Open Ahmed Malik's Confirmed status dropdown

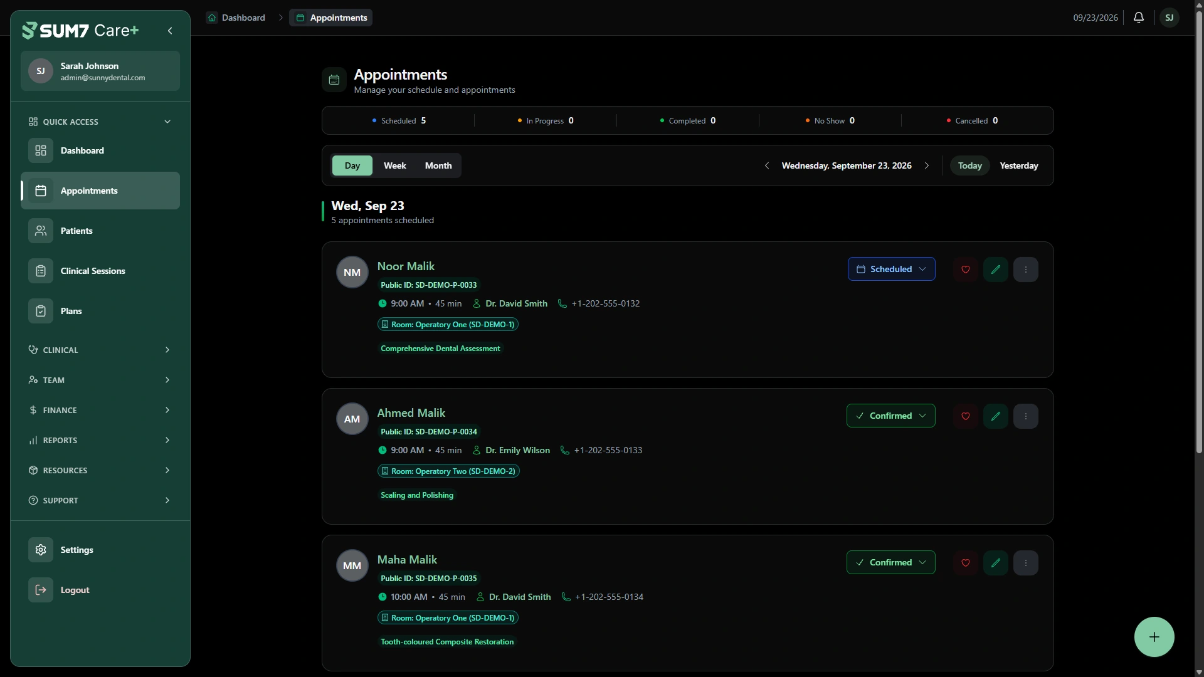pos(890,416)
